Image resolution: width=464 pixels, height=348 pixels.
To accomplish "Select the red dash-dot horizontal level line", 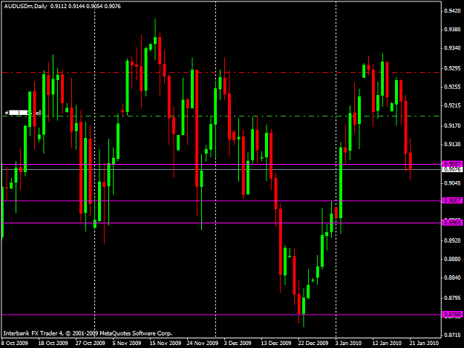I will [221, 72].
